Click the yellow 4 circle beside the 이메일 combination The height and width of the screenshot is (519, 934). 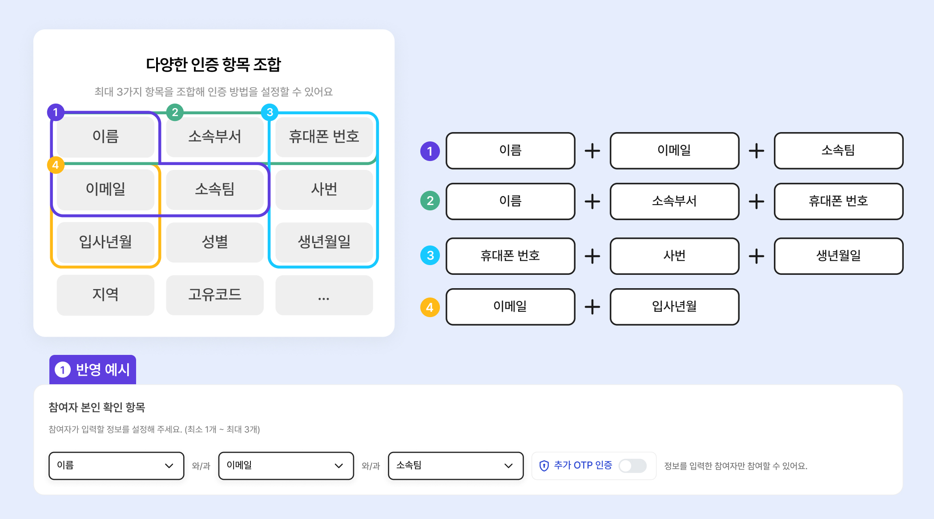pyautogui.click(x=430, y=307)
